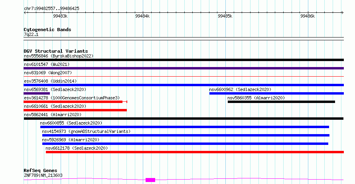Select the nsv6101547 (Wu2021) purple variant bar
The height and width of the screenshot is (184, 355).
point(183,68)
